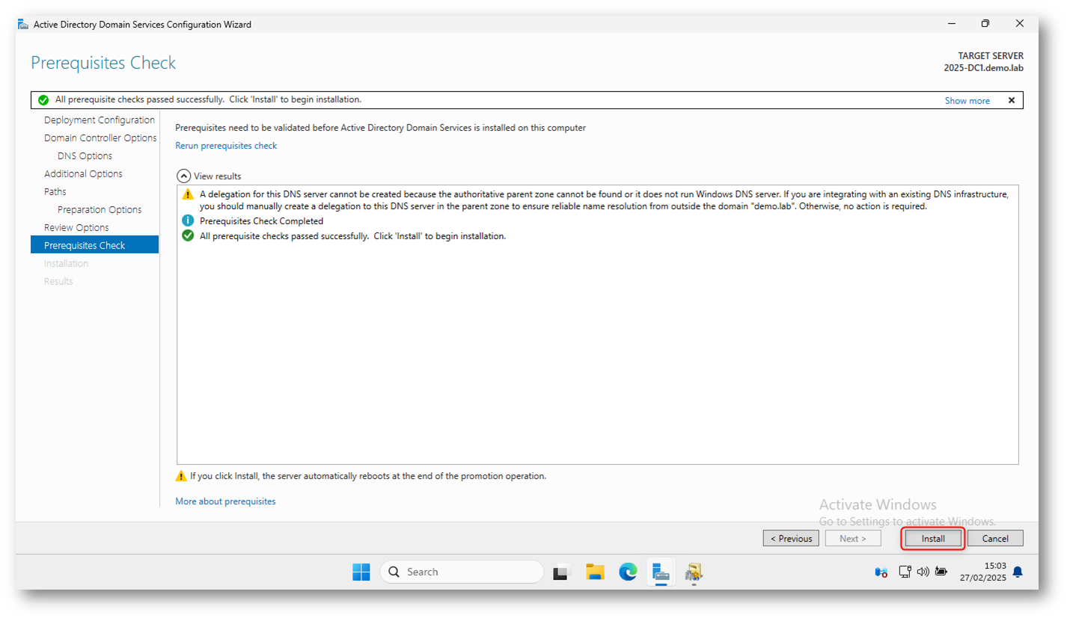The width and height of the screenshot is (1070, 621).
Task: Select the highlighted Prerequisites Check step
Action: (x=94, y=245)
